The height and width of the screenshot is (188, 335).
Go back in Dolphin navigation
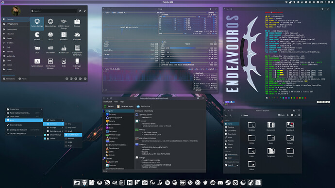[226, 115]
